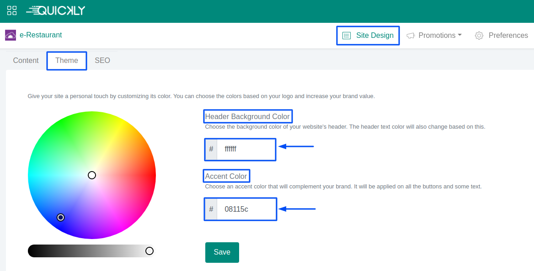534x271 pixels.
Task: Focus the Header Background Color hex field
Action: pyautogui.click(x=246, y=149)
